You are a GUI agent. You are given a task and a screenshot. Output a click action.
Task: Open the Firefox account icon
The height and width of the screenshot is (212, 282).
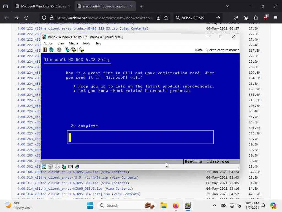[x=246, y=18]
